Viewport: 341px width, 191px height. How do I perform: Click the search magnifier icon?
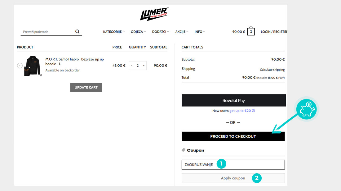[77, 32]
